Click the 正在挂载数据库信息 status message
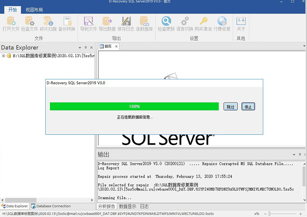Image resolution: width=307 pixels, height=217 pixels. click(135, 117)
